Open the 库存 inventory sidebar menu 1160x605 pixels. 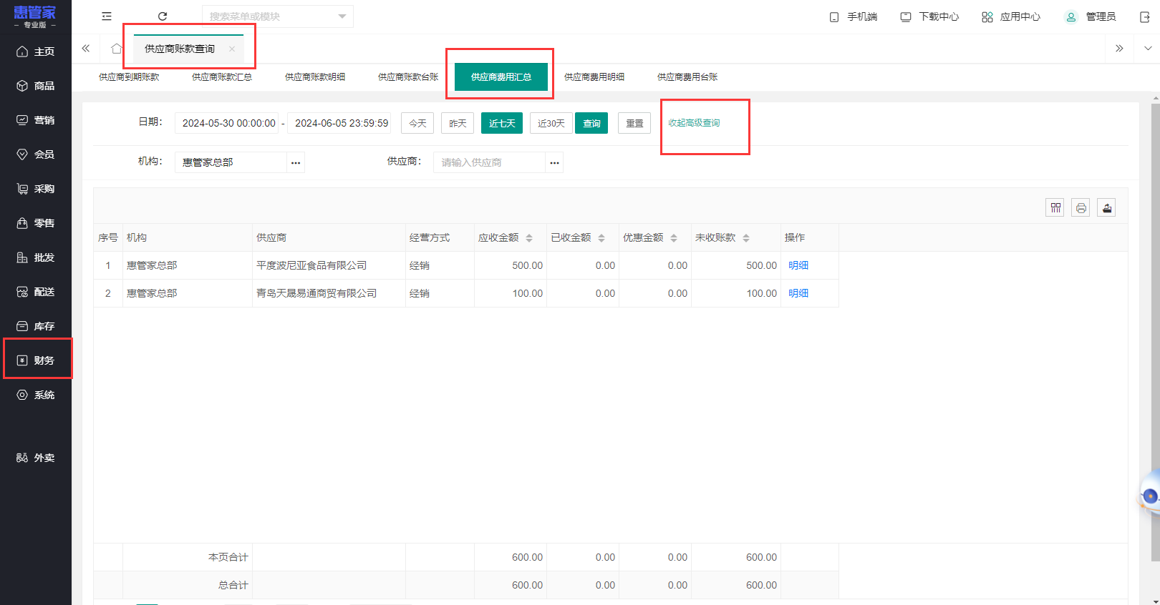coord(36,326)
